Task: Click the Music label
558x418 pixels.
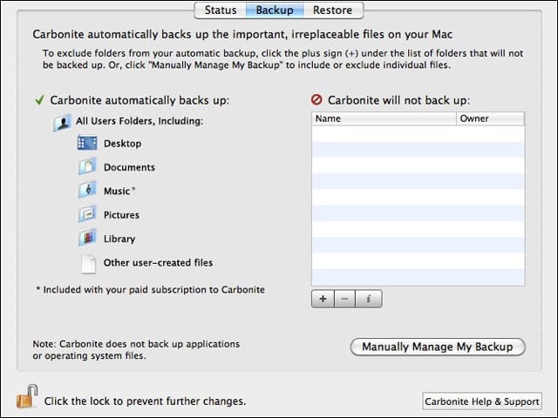Action: tap(117, 192)
